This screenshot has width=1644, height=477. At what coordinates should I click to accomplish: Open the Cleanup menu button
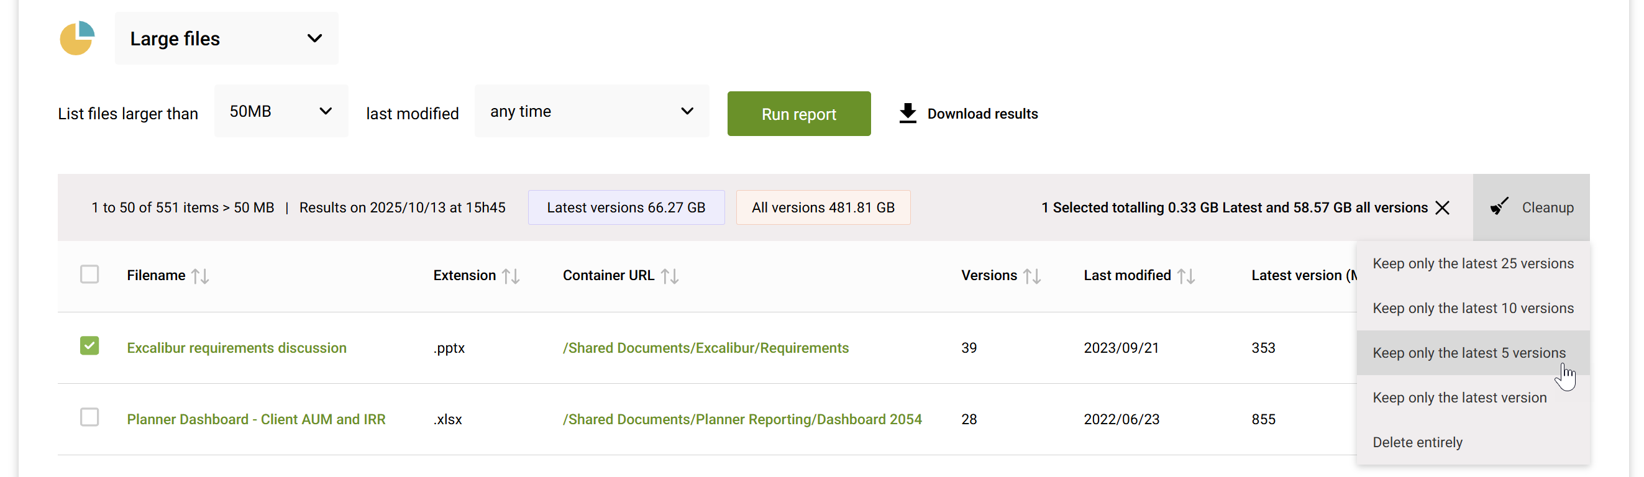coord(1530,208)
